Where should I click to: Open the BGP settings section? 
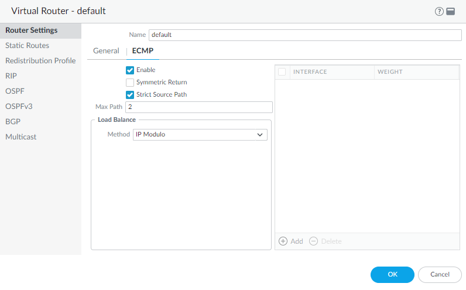[x=13, y=121]
